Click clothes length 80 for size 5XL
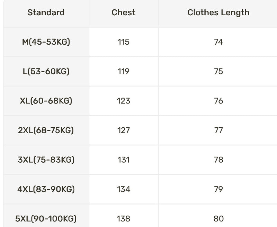 [x=218, y=218]
